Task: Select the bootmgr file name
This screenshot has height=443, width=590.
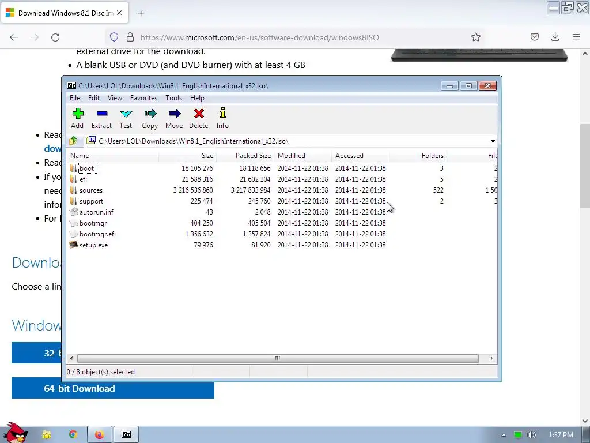Action: (93, 223)
